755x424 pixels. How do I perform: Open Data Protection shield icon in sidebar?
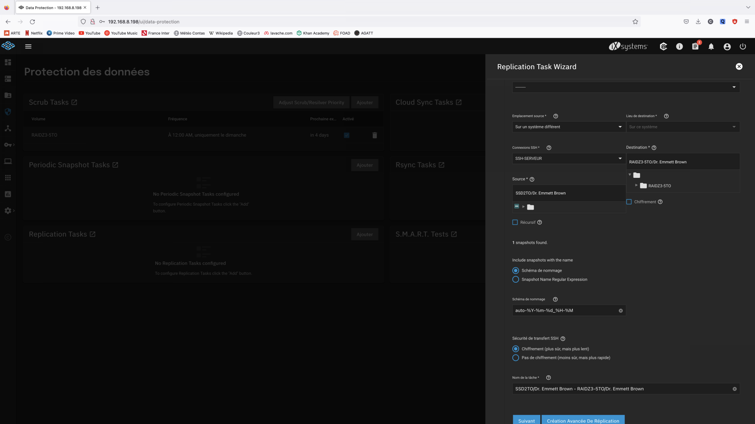8,112
